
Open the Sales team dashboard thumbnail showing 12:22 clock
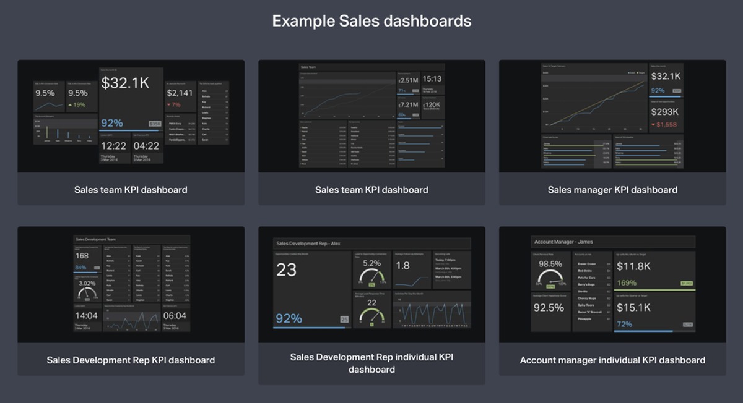click(131, 116)
